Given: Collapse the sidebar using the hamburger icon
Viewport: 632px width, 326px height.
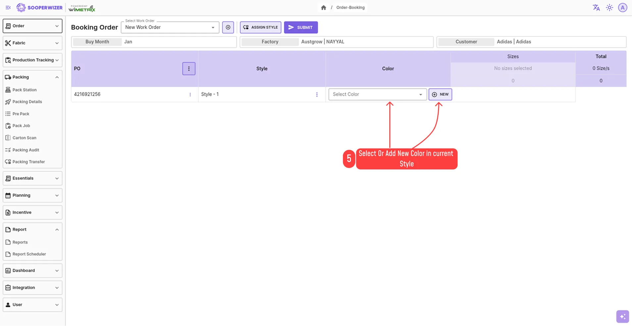Looking at the screenshot, I should point(8,7).
